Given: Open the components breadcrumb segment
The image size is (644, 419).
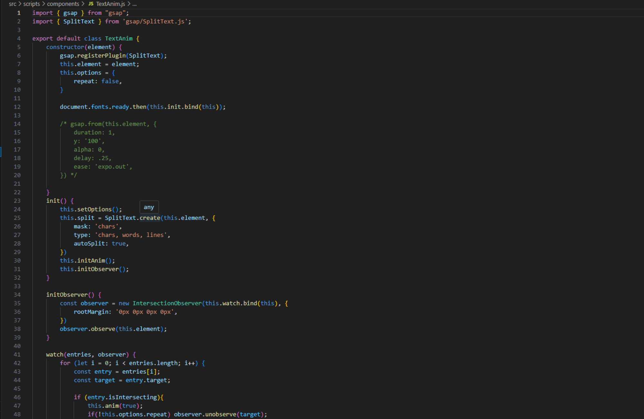Looking at the screenshot, I should (63, 4).
